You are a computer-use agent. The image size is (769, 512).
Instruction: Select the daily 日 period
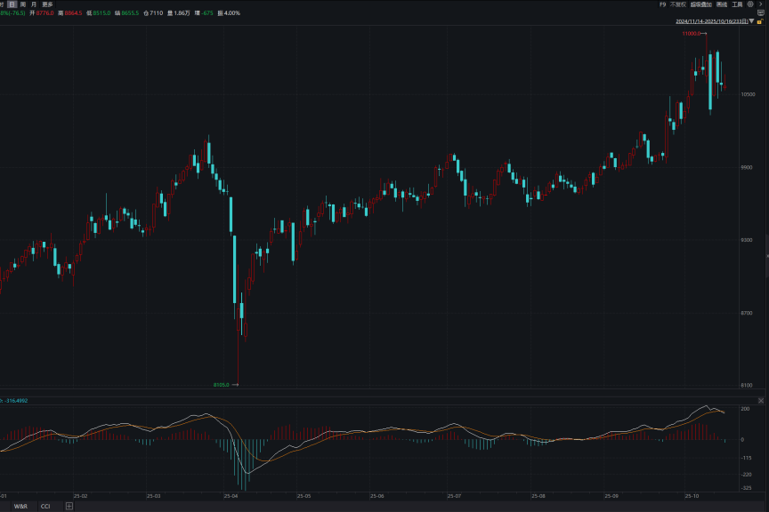tap(12, 4)
